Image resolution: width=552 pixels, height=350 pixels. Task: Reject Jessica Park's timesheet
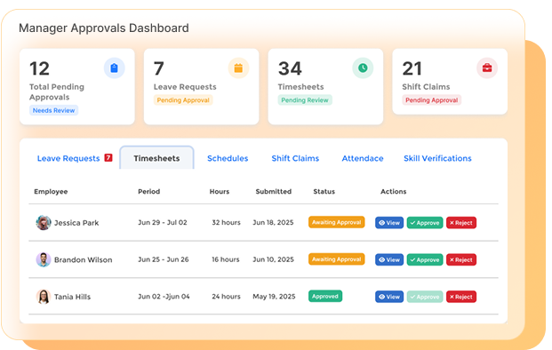pos(461,223)
